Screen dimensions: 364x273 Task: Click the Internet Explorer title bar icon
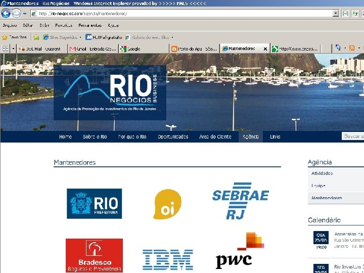point(4,3)
